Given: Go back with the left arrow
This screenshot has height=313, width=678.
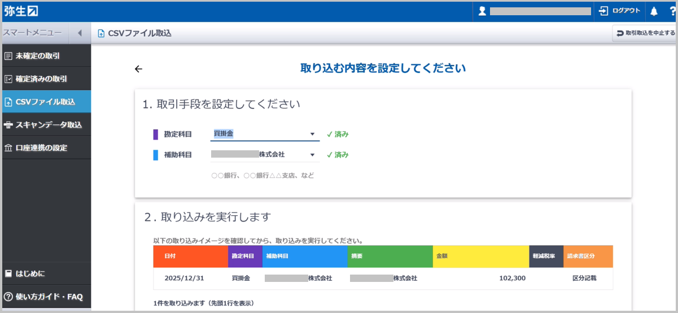Looking at the screenshot, I should click(x=139, y=69).
